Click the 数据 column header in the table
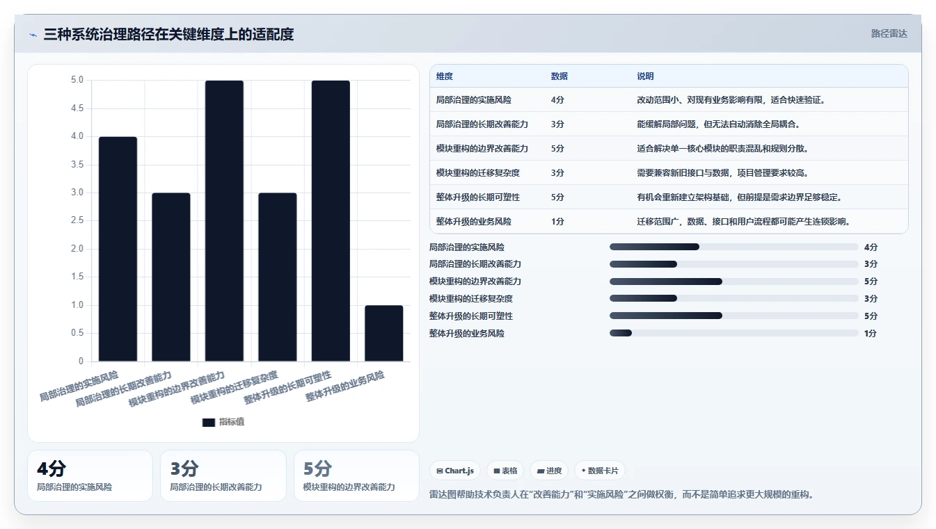 (x=559, y=76)
